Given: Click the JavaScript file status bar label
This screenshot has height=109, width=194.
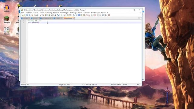Looking at the screenshot, I should [25, 85].
